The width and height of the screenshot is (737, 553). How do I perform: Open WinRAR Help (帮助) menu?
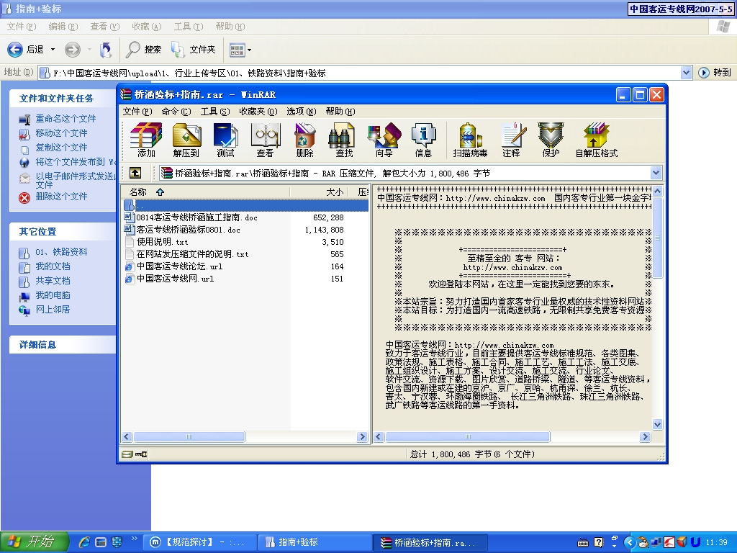point(340,112)
